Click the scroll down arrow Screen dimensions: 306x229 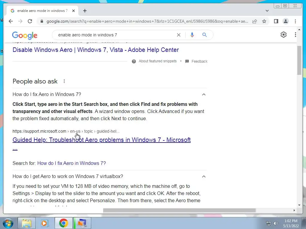click(x=299, y=205)
